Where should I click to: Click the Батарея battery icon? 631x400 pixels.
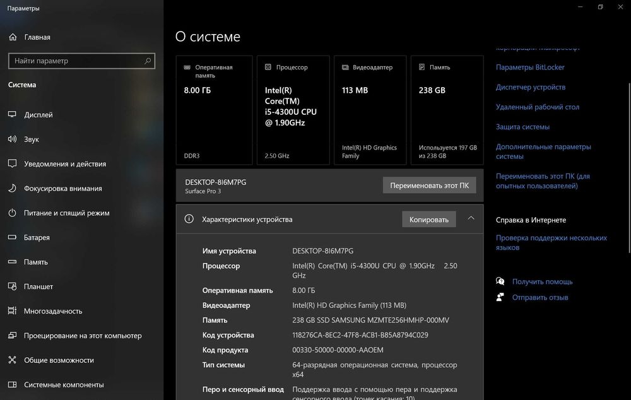[13, 237]
